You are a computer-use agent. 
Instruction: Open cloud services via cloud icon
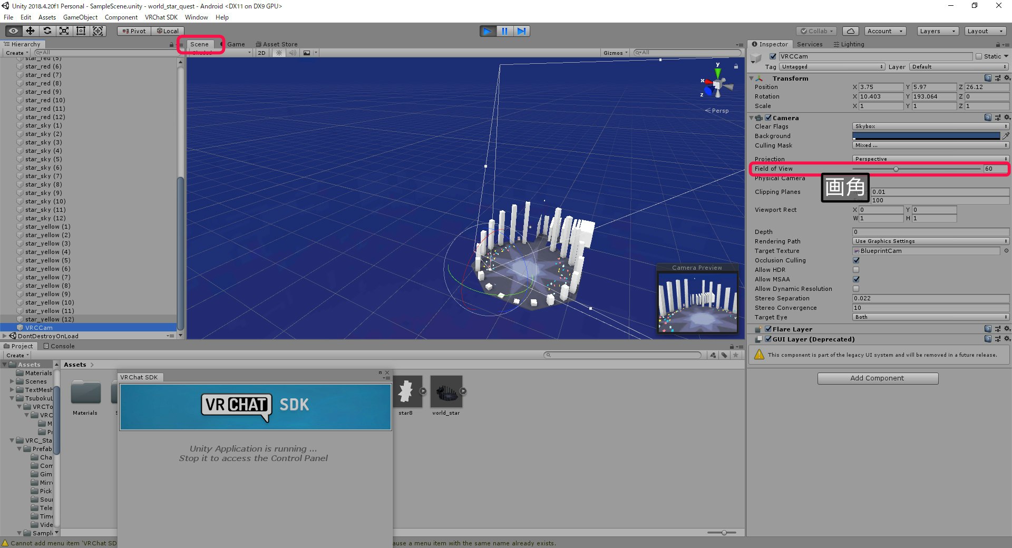(x=850, y=31)
